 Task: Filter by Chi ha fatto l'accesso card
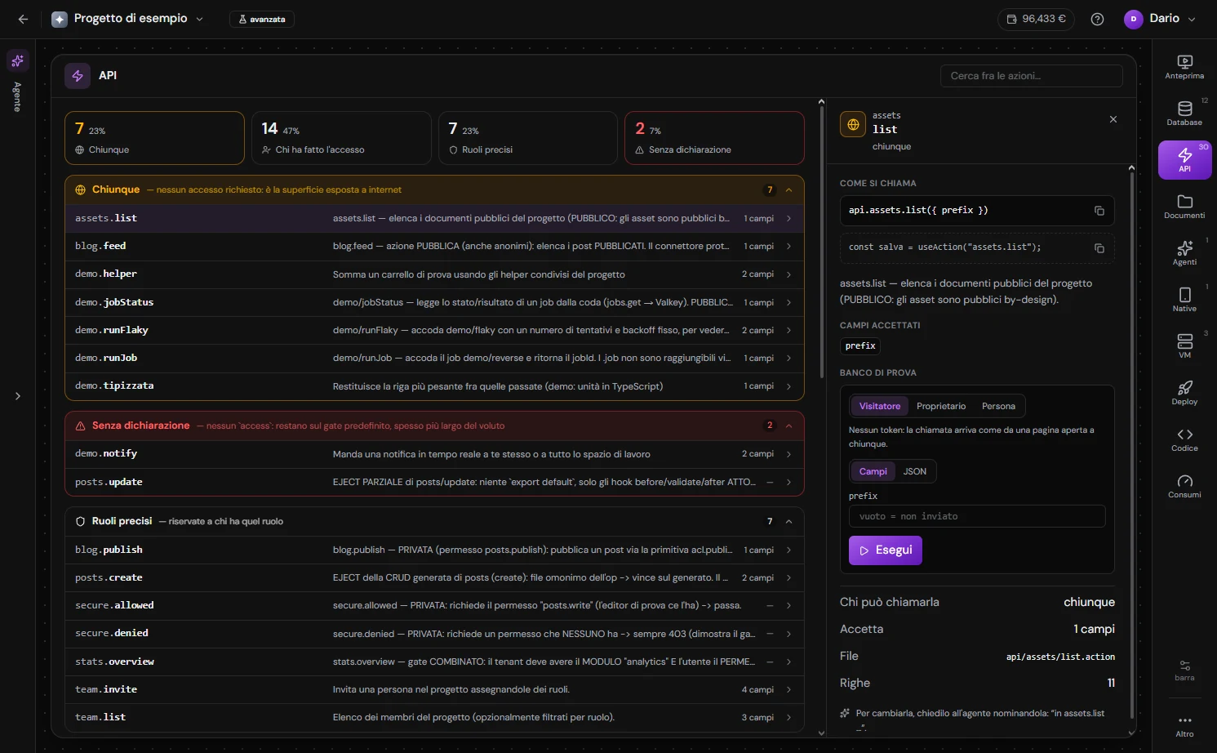(341, 138)
